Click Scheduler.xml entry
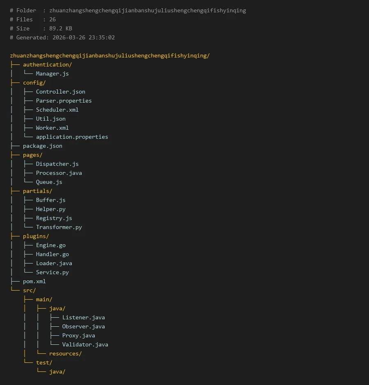The height and width of the screenshot is (385, 369). (57, 110)
